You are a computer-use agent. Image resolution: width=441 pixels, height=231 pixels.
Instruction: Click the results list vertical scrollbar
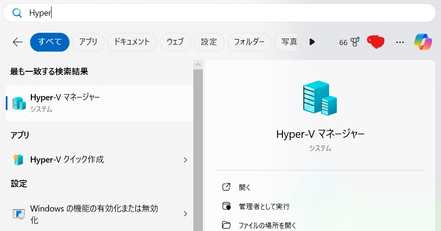pyautogui.click(x=198, y=150)
